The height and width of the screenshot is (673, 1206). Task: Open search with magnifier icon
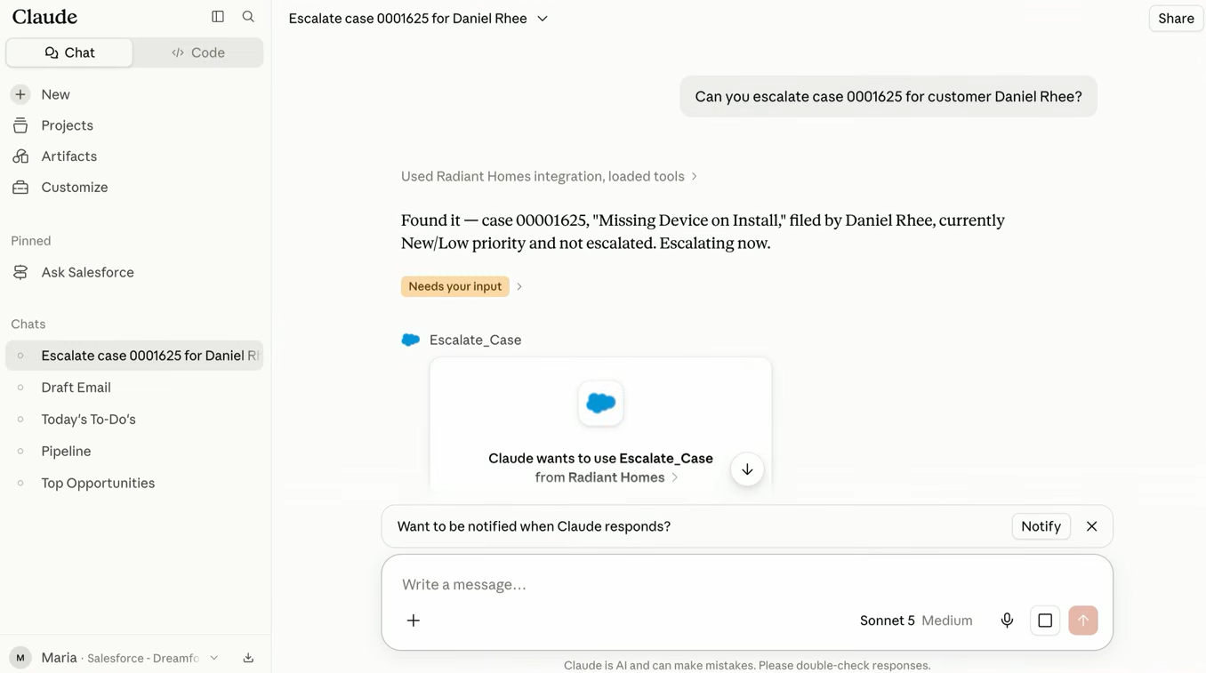[248, 17]
